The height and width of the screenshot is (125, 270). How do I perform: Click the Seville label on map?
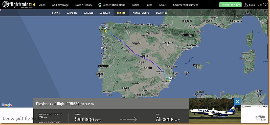click(126, 88)
